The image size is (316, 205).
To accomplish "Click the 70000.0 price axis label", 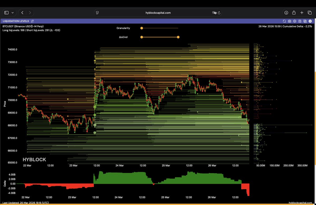I will [12, 100].
